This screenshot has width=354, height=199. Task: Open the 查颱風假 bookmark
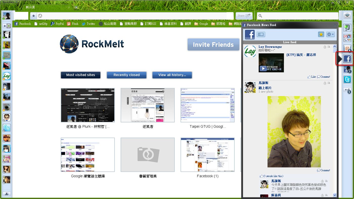coord(128,24)
